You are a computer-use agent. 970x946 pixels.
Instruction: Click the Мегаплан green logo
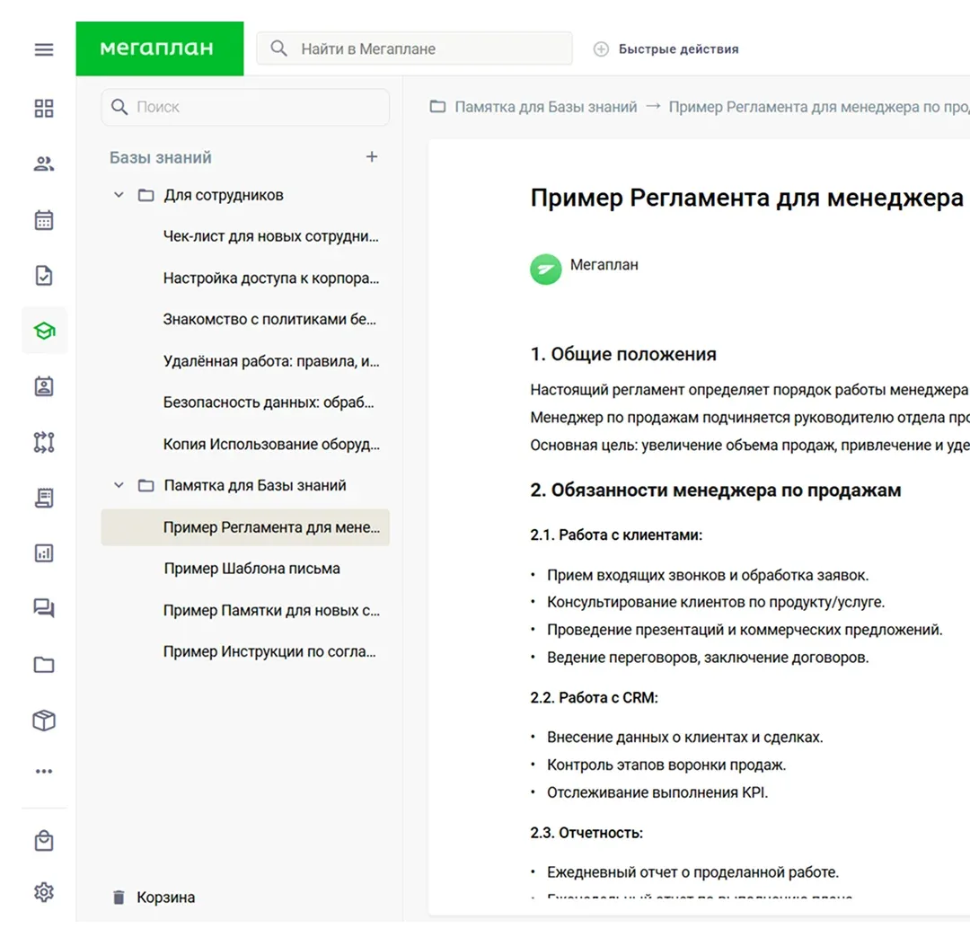[x=160, y=49]
